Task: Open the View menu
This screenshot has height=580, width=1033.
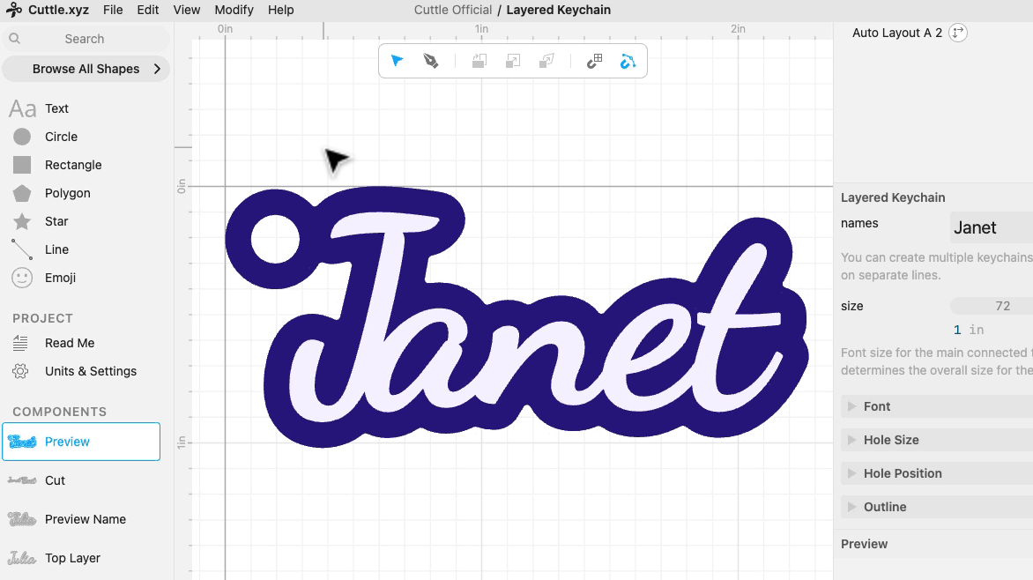Action: click(x=187, y=10)
